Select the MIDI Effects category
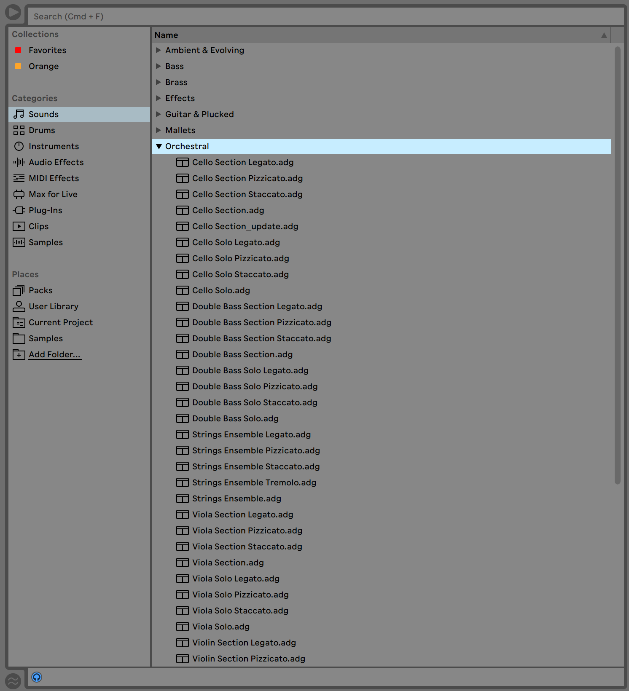The image size is (629, 691). tap(54, 178)
